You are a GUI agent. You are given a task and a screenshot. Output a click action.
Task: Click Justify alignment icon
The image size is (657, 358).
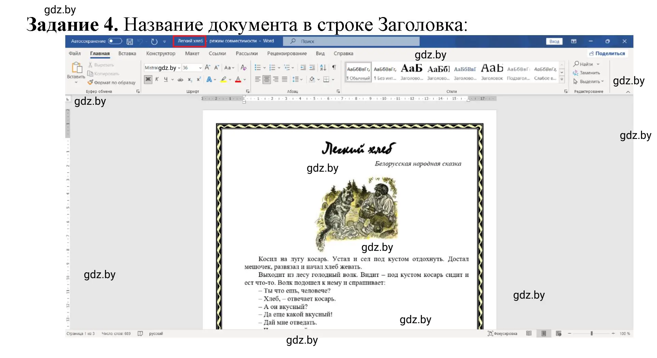pos(284,80)
